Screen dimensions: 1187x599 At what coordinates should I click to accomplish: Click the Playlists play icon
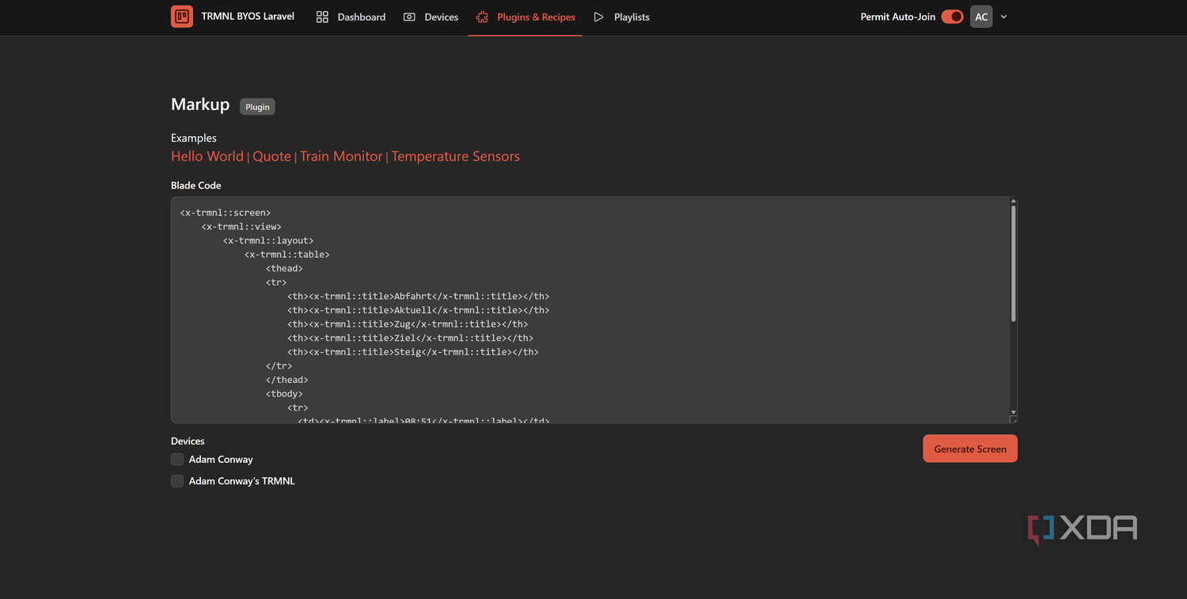[x=598, y=17]
